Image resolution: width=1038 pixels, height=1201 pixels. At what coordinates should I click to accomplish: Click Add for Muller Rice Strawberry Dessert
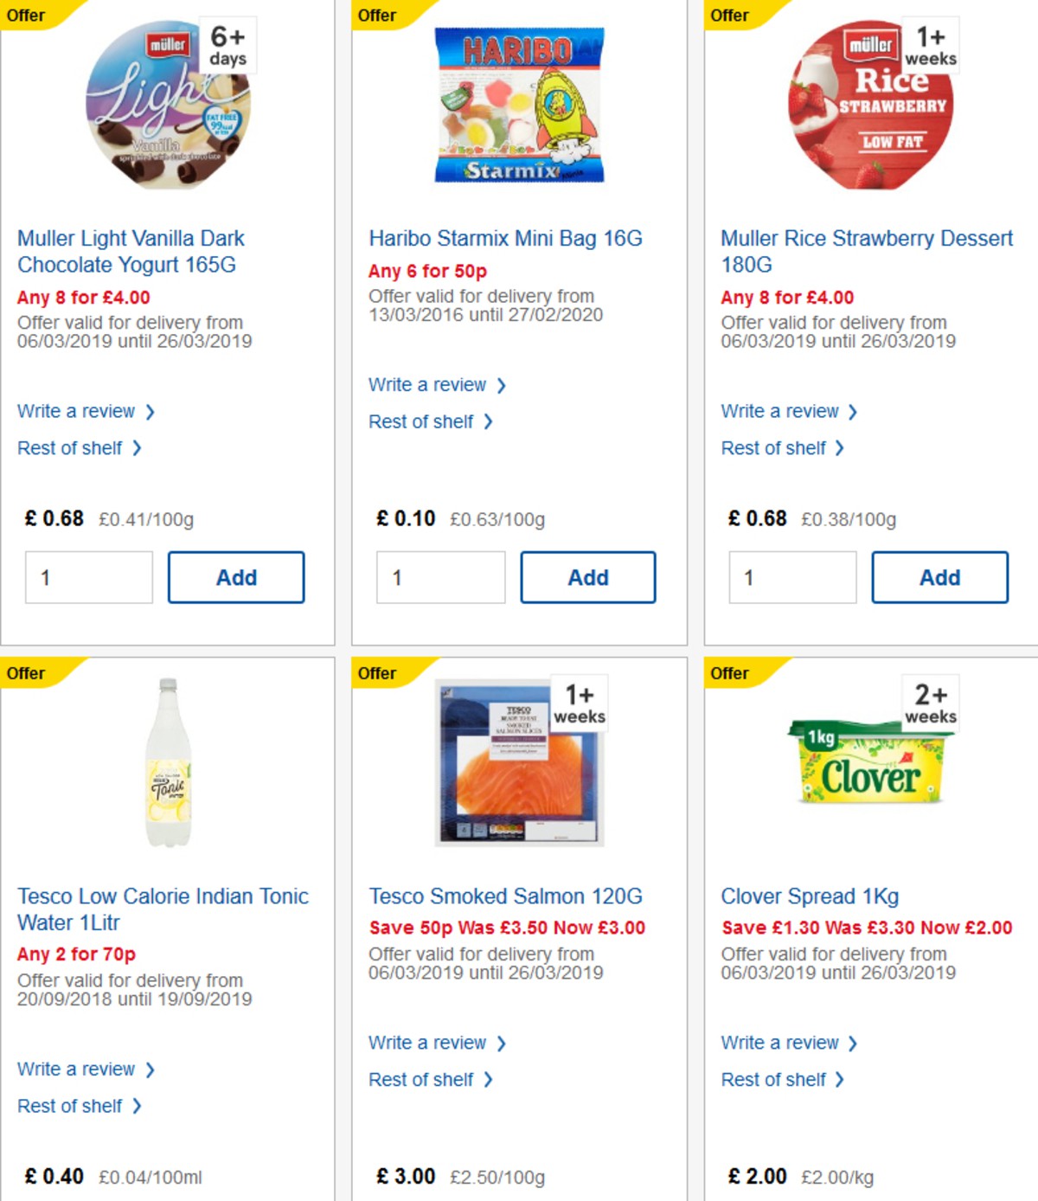point(940,577)
